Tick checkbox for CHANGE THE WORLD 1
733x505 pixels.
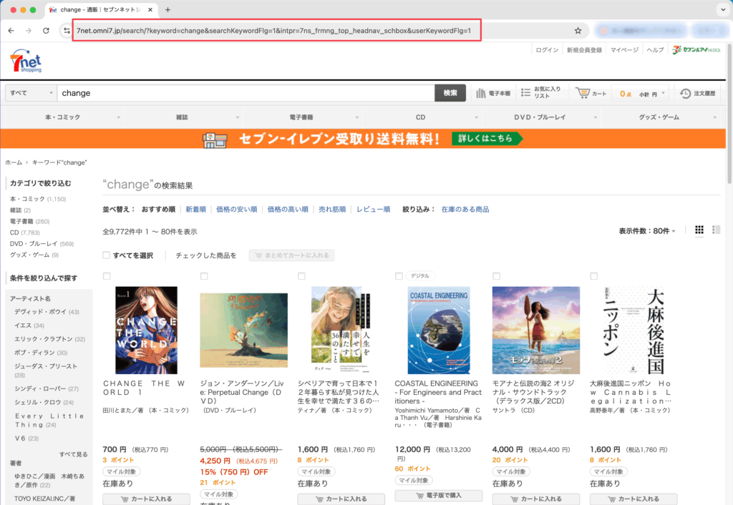tap(107, 276)
